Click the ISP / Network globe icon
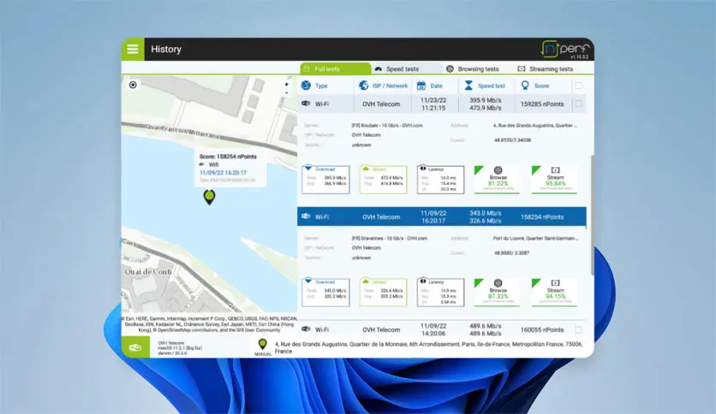Screen dimensions: 716x414 click(x=363, y=86)
